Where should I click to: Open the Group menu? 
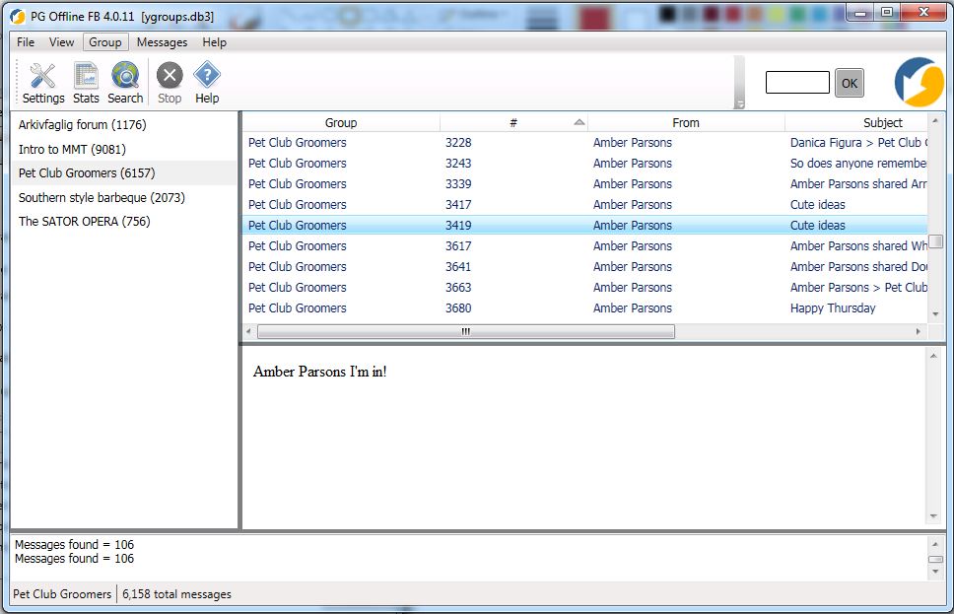pyautogui.click(x=104, y=42)
